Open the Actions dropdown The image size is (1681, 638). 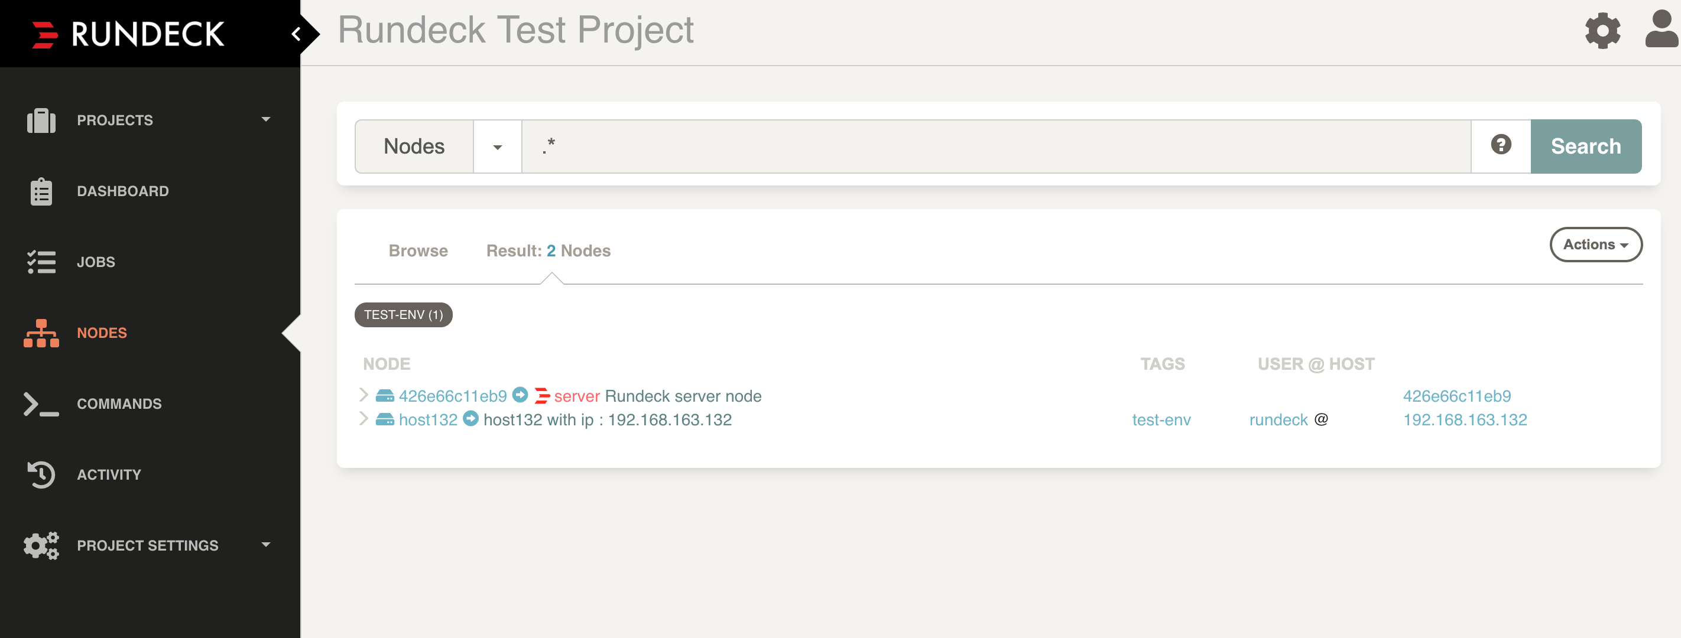tap(1595, 245)
